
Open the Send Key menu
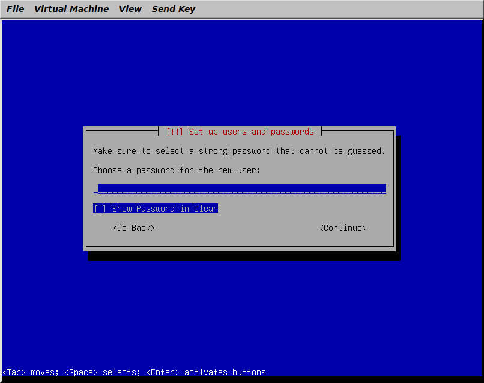point(173,9)
